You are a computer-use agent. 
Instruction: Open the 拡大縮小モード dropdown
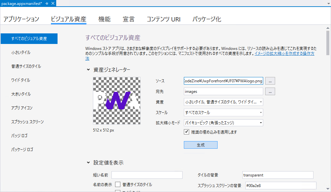coord(223,123)
